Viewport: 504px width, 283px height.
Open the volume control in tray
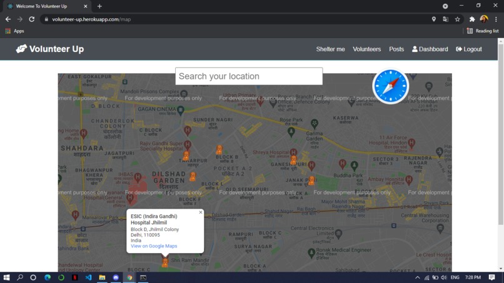click(444, 277)
